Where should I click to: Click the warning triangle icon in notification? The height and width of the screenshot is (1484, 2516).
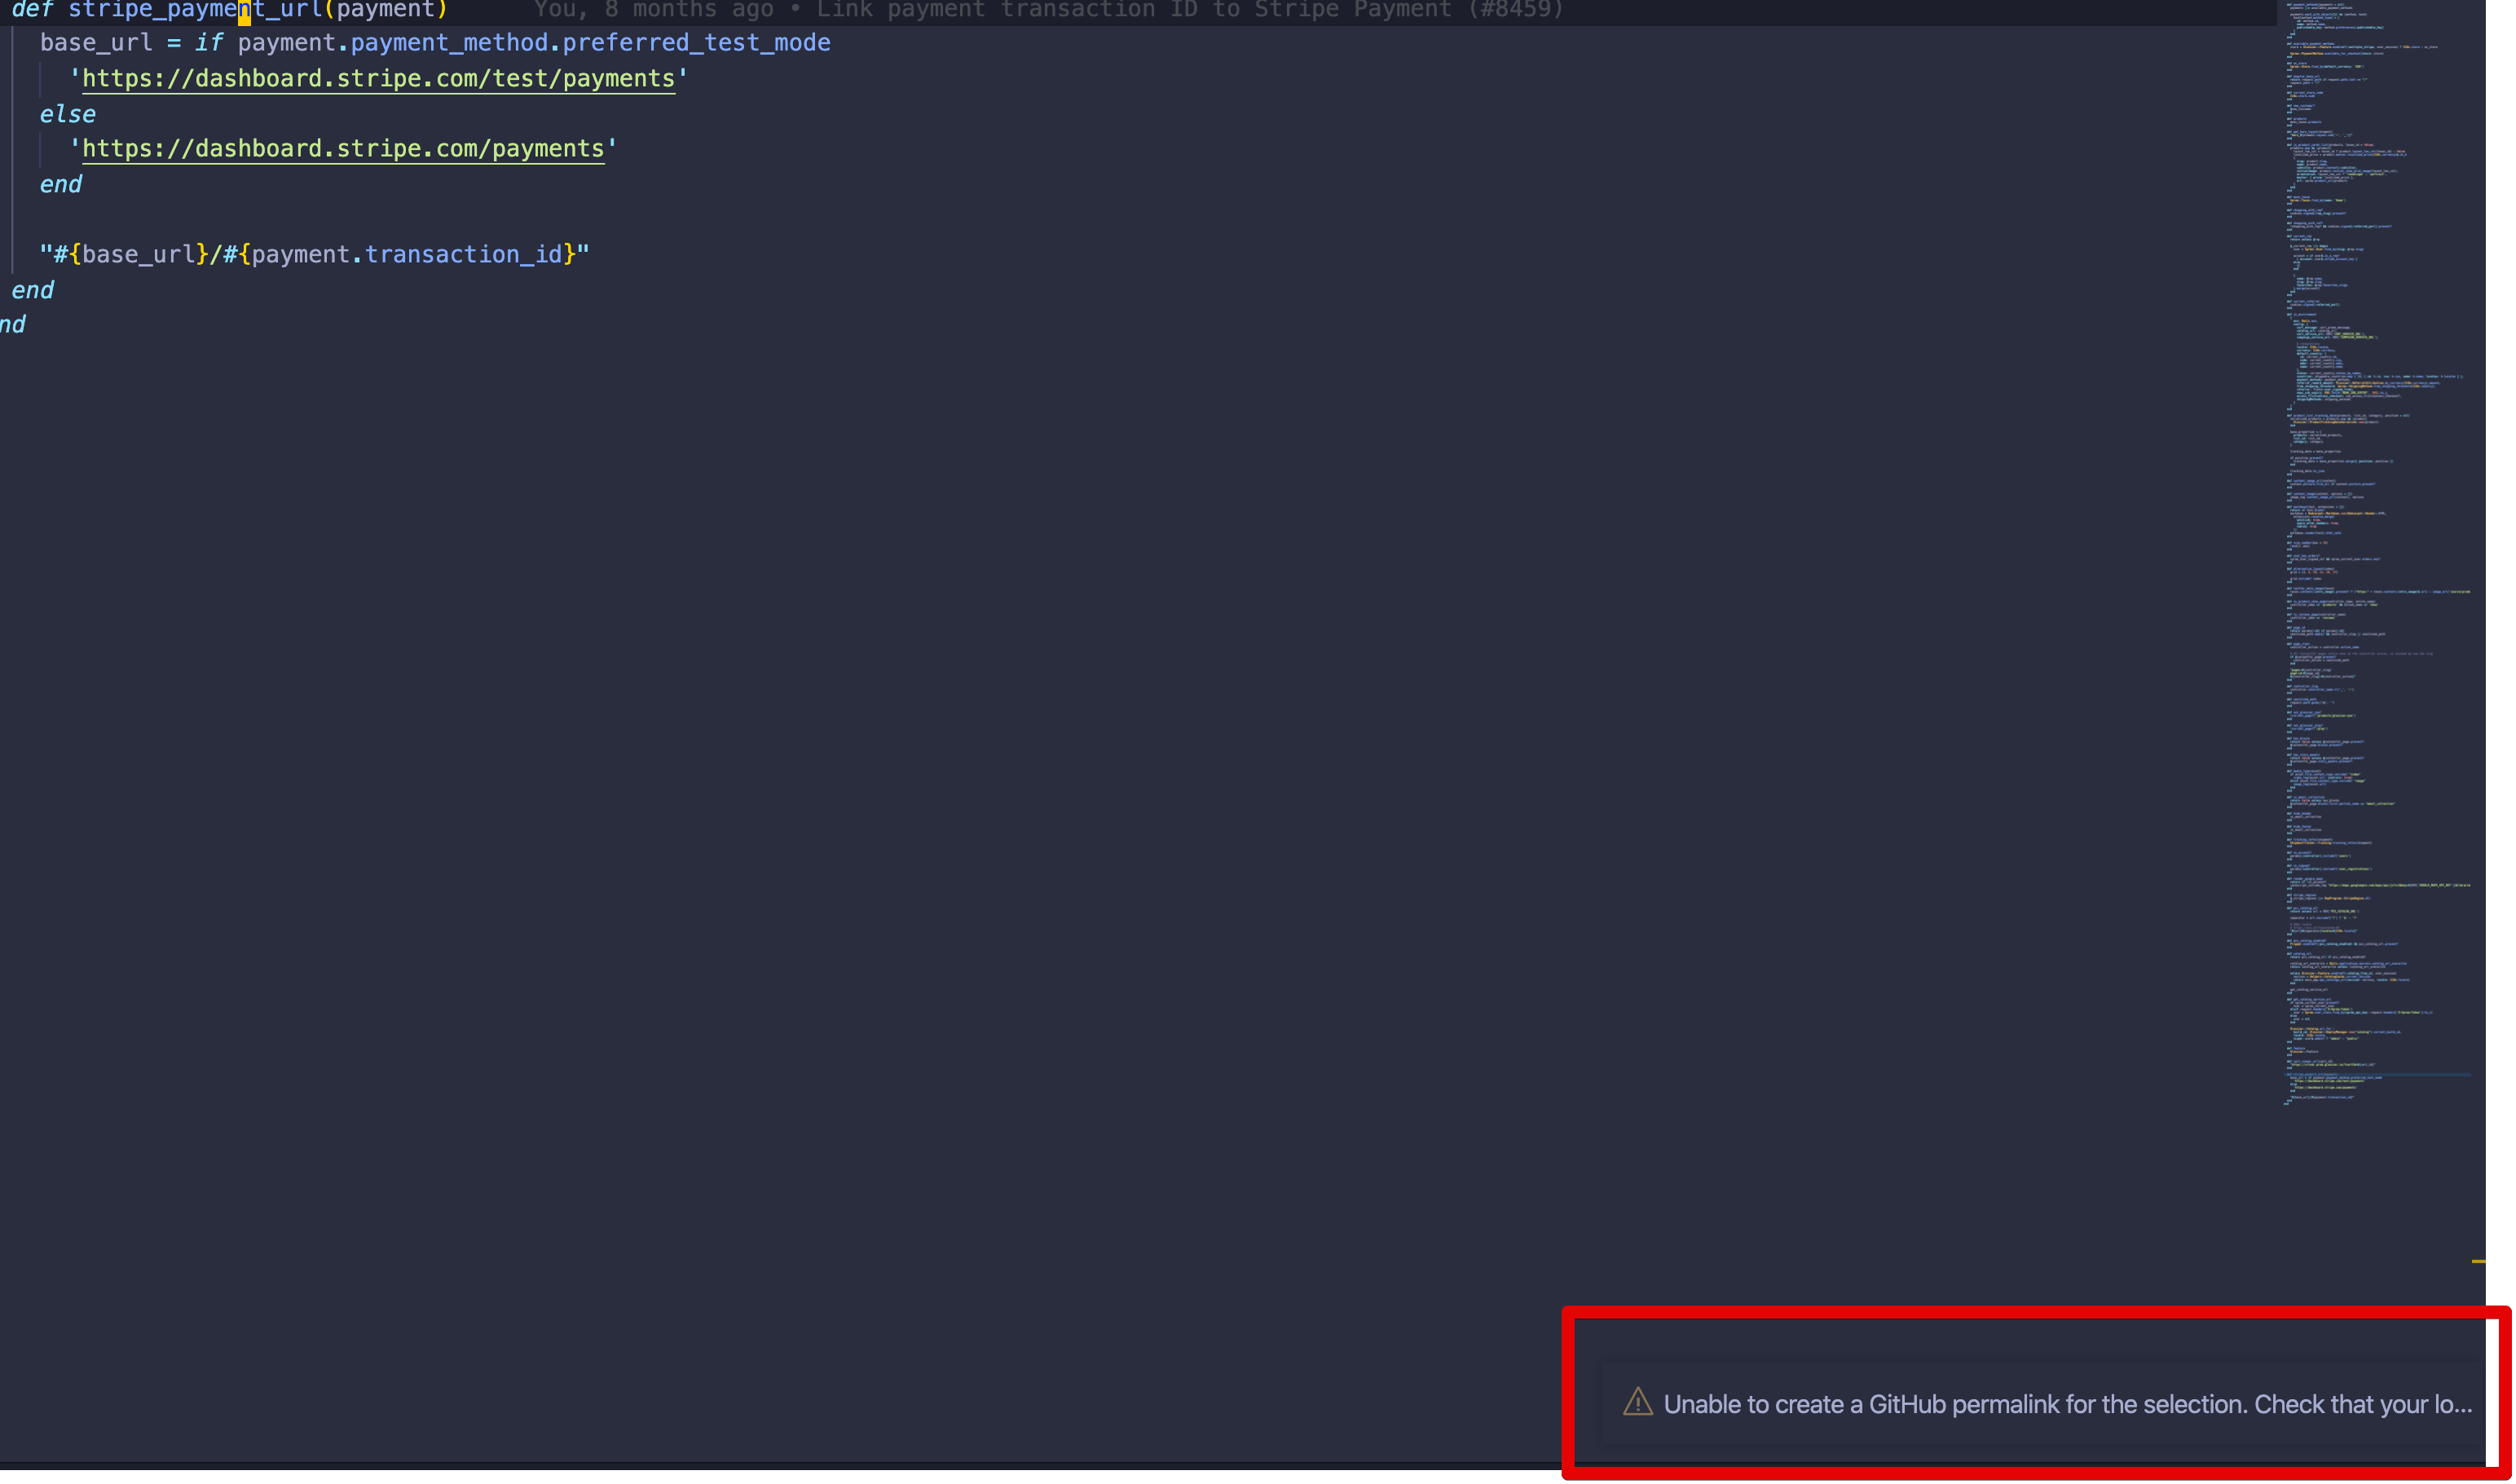click(x=1637, y=1402)
